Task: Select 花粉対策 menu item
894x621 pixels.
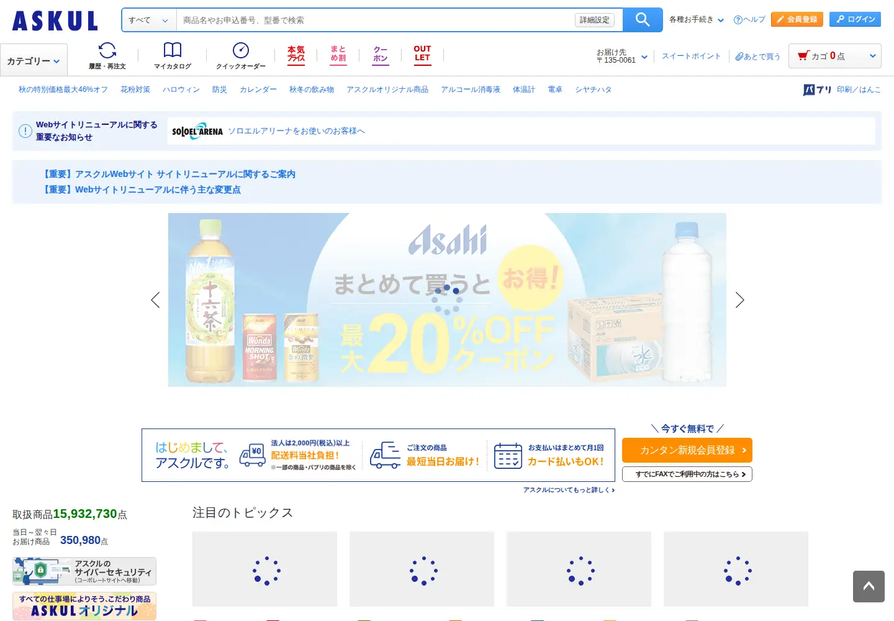Action: (135, 89)
